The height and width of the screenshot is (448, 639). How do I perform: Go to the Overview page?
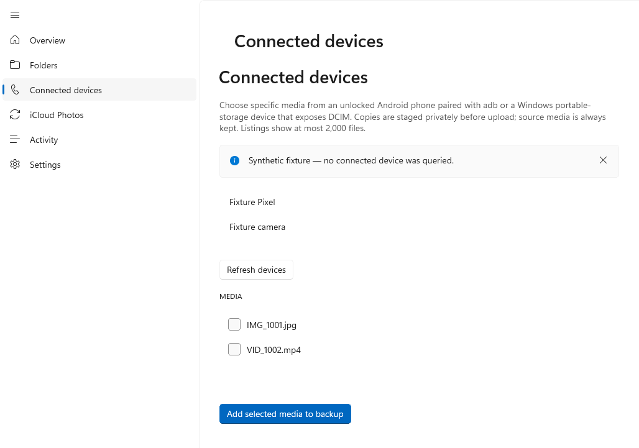tap(99, 40)
